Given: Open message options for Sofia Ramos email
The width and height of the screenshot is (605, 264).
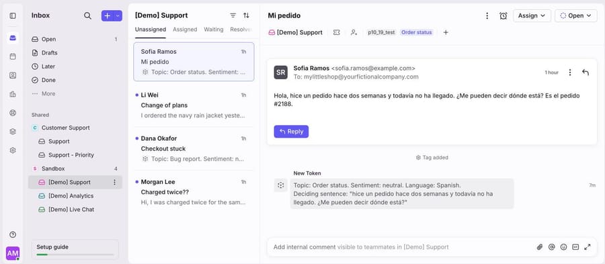Looking at the screenshot, I should pyautogui.click(x=570, y=73).
